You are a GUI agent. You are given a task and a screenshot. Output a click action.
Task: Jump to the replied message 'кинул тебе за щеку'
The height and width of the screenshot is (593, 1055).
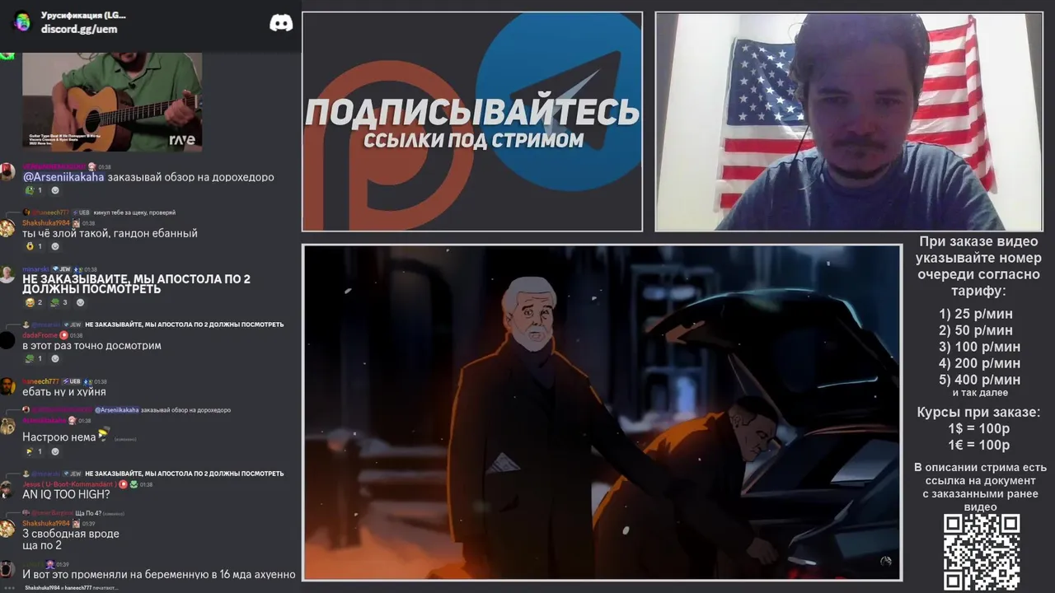click(134, 212)
